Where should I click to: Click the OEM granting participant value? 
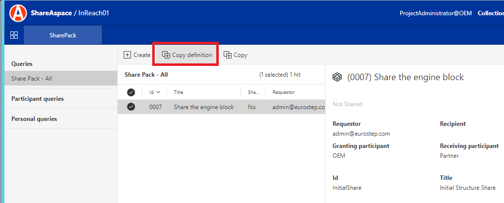tap(339, 156)
